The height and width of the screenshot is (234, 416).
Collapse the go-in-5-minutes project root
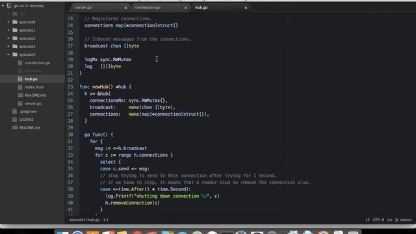coord(3,6)
